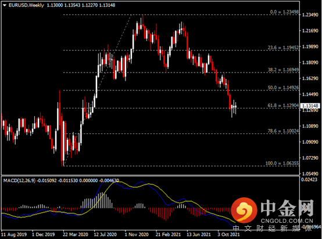Viewport: 322px width, 239px height.
Task: Click price scale value 1.05490
Action: (310, 174)
